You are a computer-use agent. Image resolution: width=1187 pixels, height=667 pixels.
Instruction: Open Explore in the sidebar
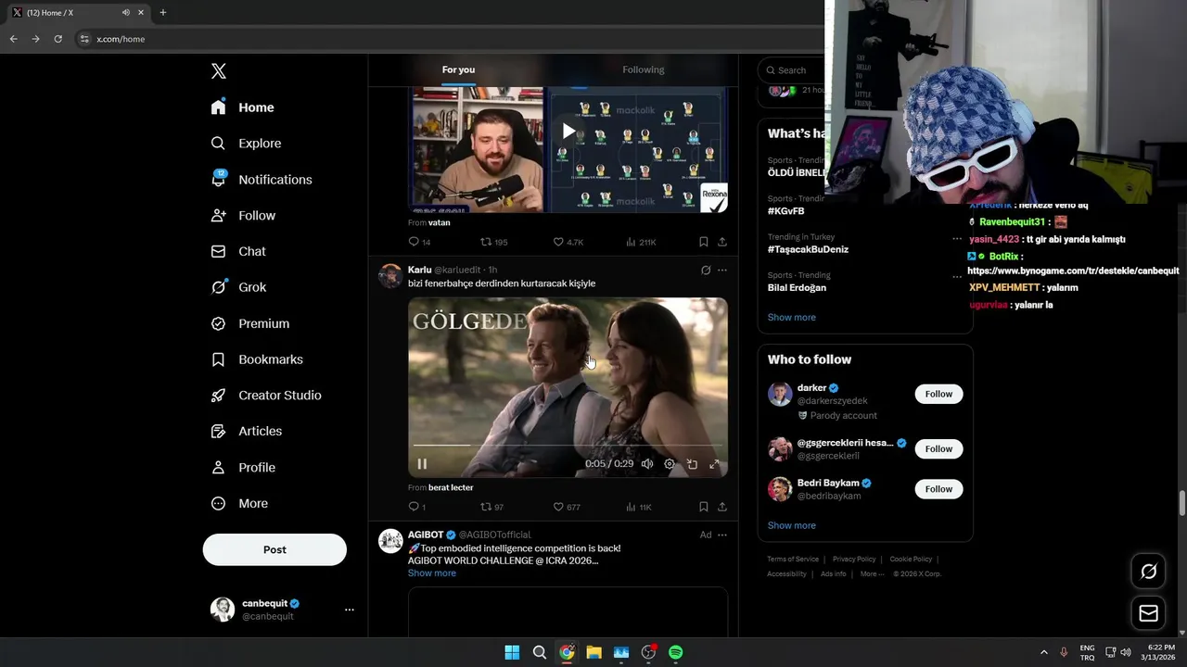246,144
